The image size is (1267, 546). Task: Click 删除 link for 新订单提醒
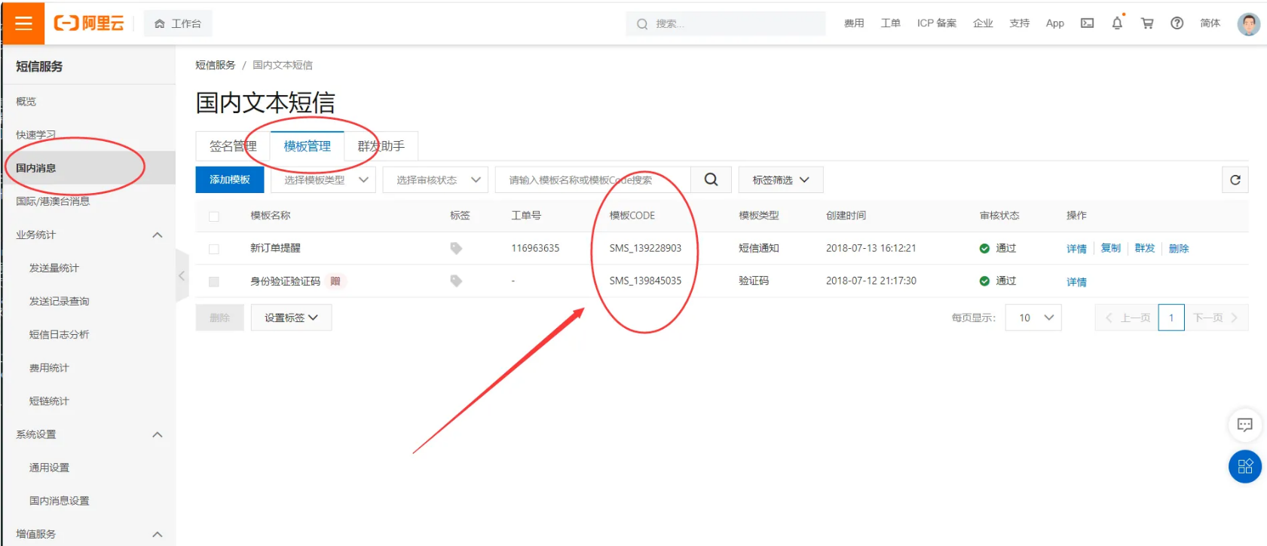pos(1179,249)
